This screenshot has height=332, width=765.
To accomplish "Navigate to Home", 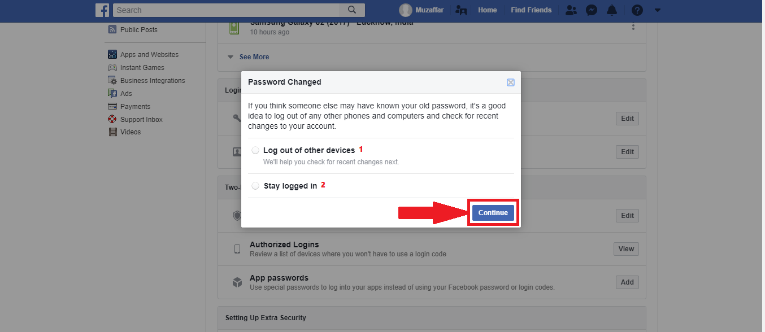I will click(x=487, y=10).
